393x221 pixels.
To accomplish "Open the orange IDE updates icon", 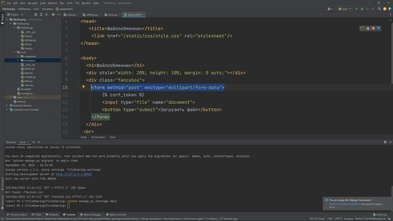I will [385, 9].
